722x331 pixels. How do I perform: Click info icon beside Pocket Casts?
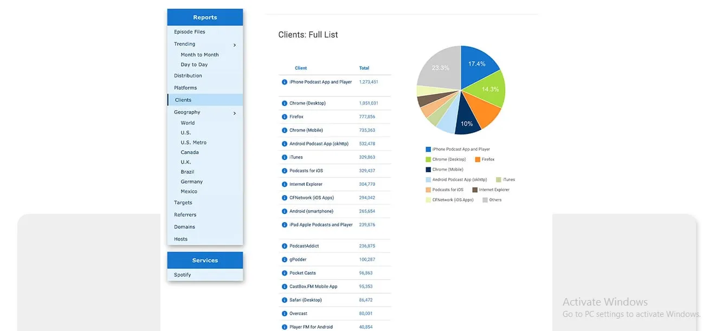coord(285,274)
